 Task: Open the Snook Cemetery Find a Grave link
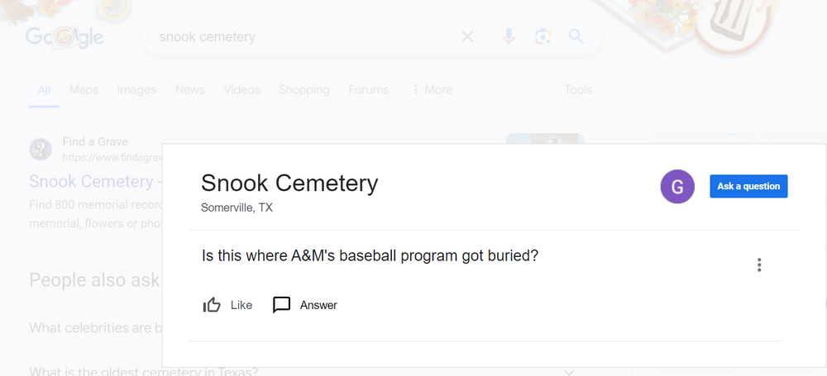[x=91, y=181]
